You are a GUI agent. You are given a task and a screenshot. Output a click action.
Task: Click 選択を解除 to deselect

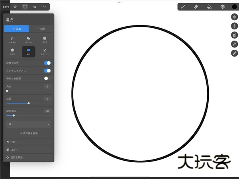coord(28,158)
